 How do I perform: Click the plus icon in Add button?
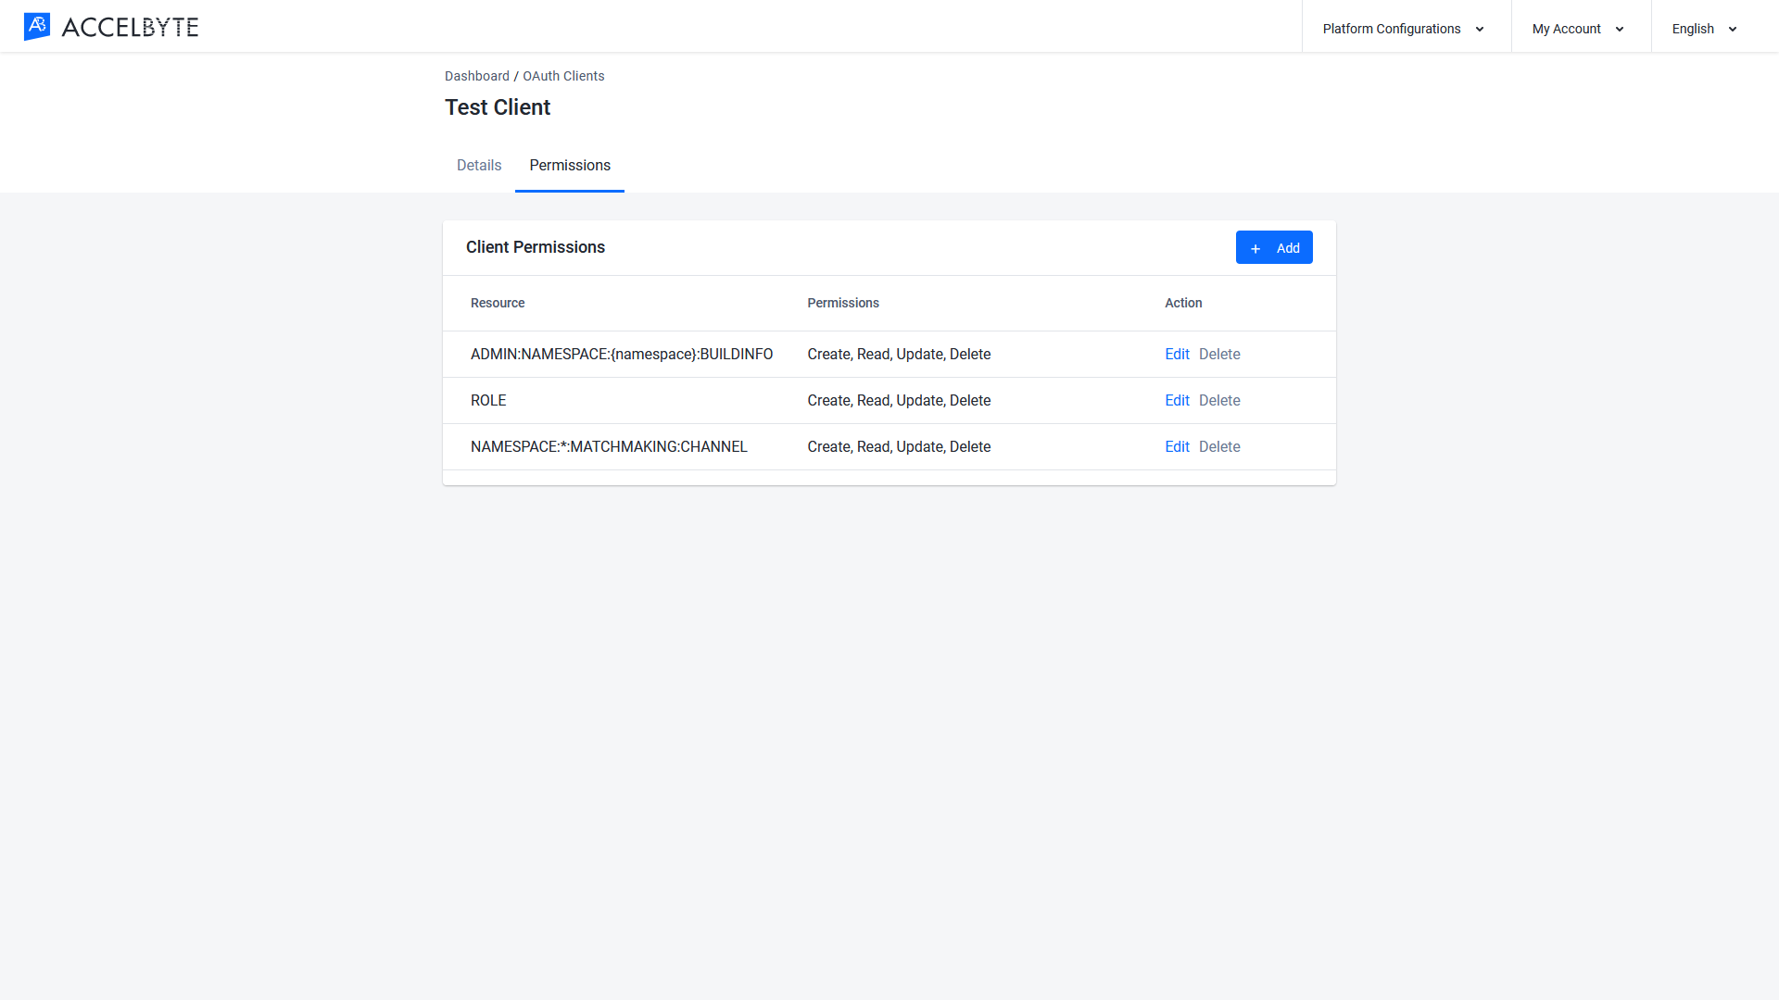point(1255,248)
